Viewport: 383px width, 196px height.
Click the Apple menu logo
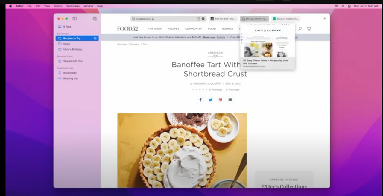click(x=10, y=6)
